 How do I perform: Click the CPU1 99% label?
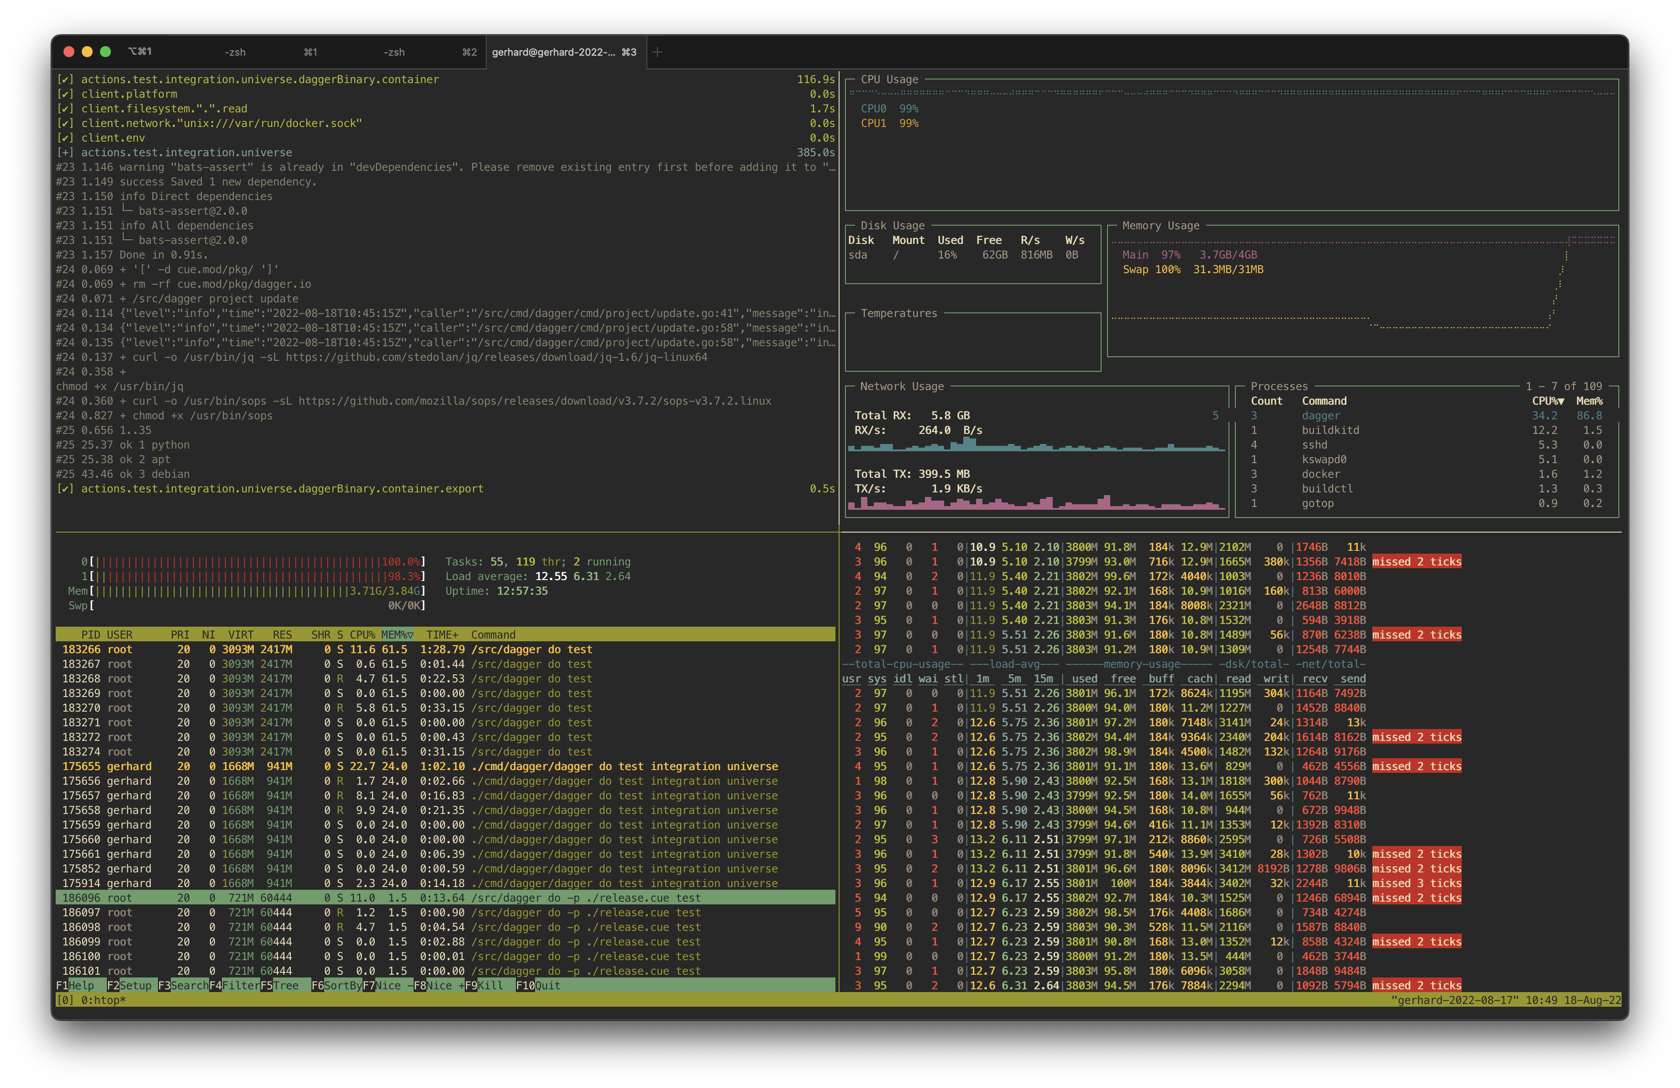[x=889, y=123]
